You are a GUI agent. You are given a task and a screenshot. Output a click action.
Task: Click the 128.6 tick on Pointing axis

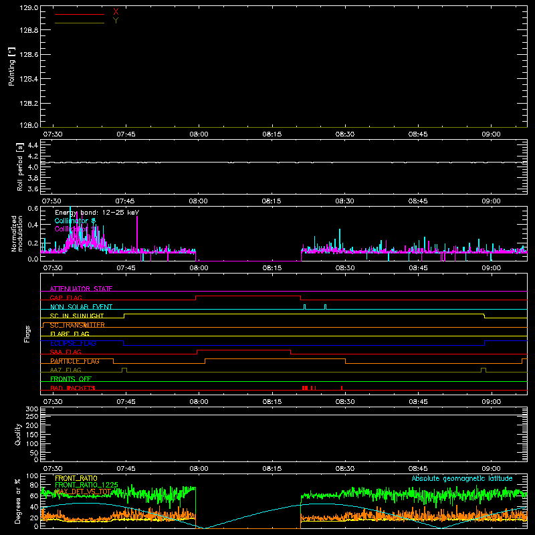29,55
